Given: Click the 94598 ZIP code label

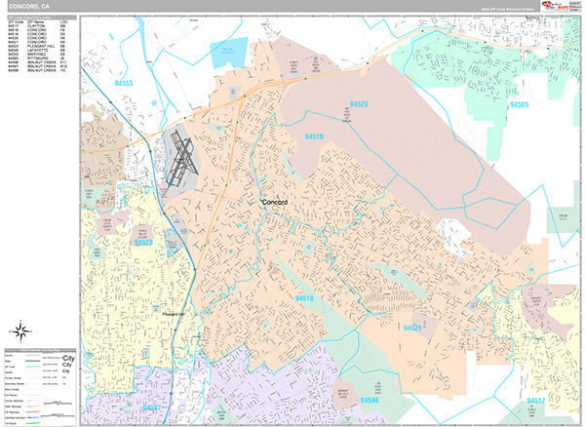Looking at the screenshot, I should coord(369,401).
